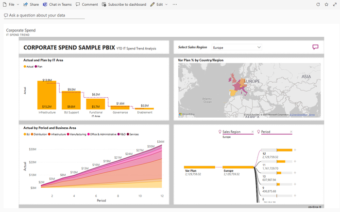Image resolution: width=340 pixels, height=212 pixels.
Task: Open the Edit menu
Action: coord(159,4)
